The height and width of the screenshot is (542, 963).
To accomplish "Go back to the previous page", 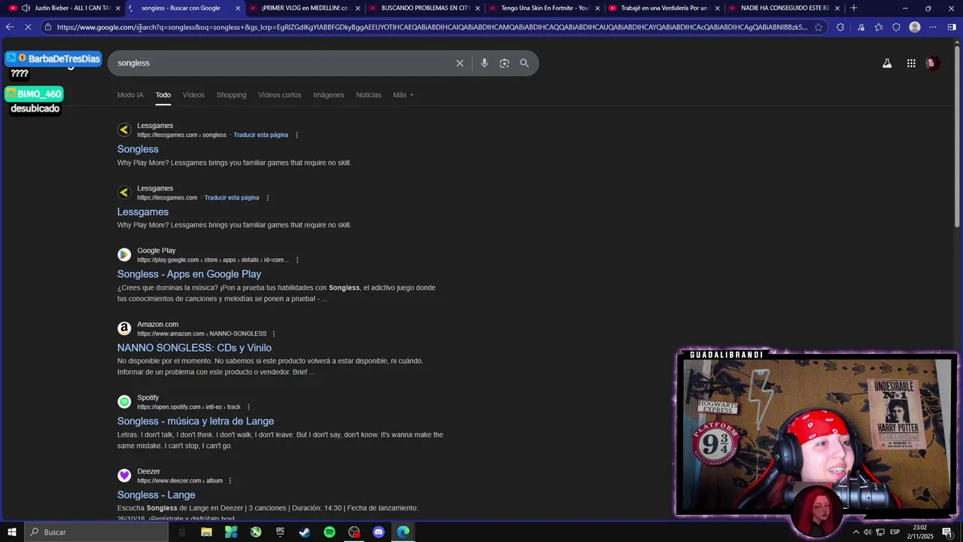I will point(10,27).
